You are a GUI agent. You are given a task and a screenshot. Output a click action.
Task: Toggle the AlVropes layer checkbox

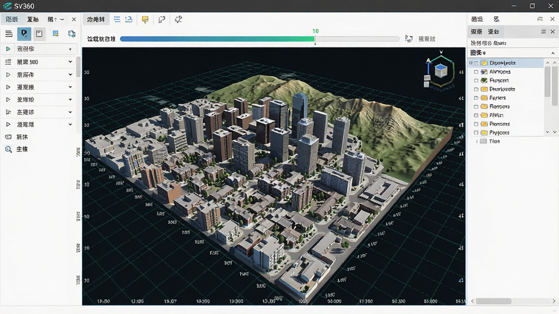(476, 72)
